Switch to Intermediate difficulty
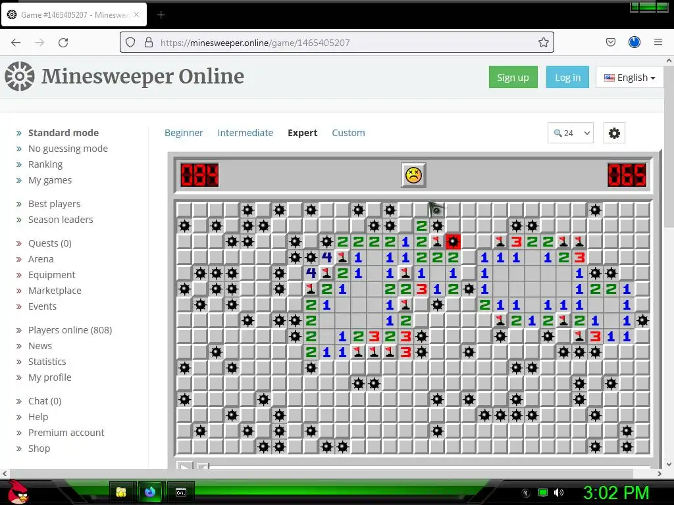 (245, 133)
